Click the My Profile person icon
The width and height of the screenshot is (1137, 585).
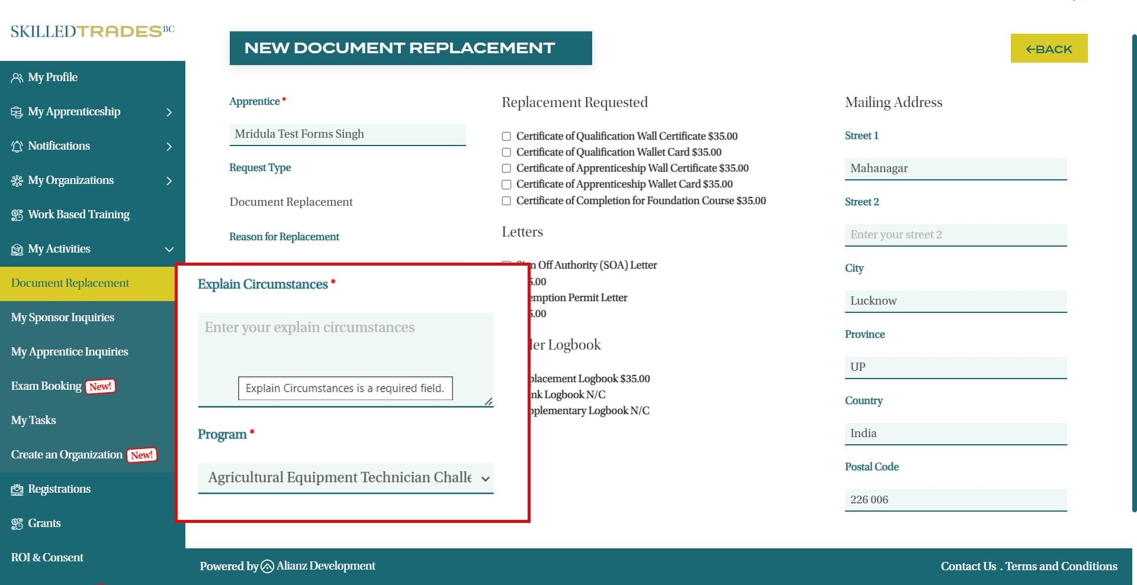pos(17,78)
